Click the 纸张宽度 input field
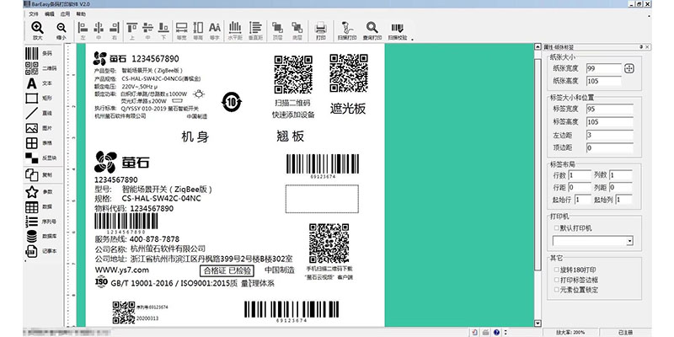The height and width of the screenshot is (337, 674). [x=604, y=68]
